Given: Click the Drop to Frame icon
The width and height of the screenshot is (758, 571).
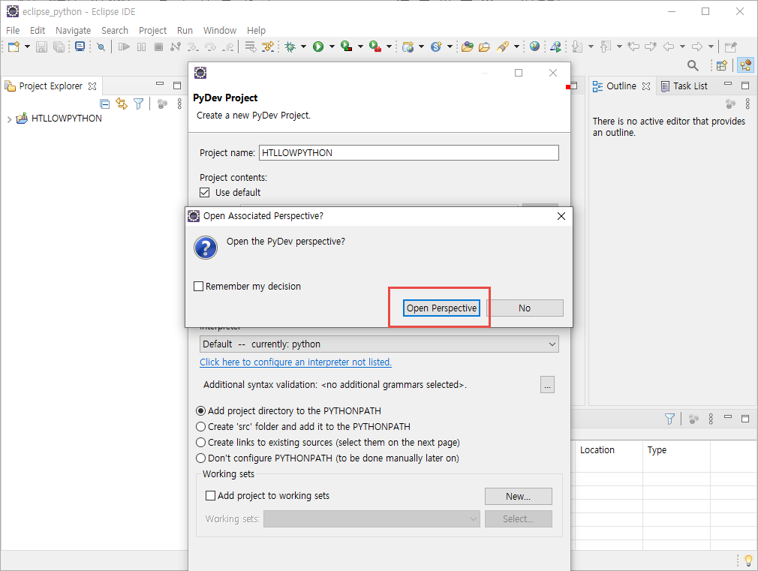Looking at the screenshot, I should (251, 47).
